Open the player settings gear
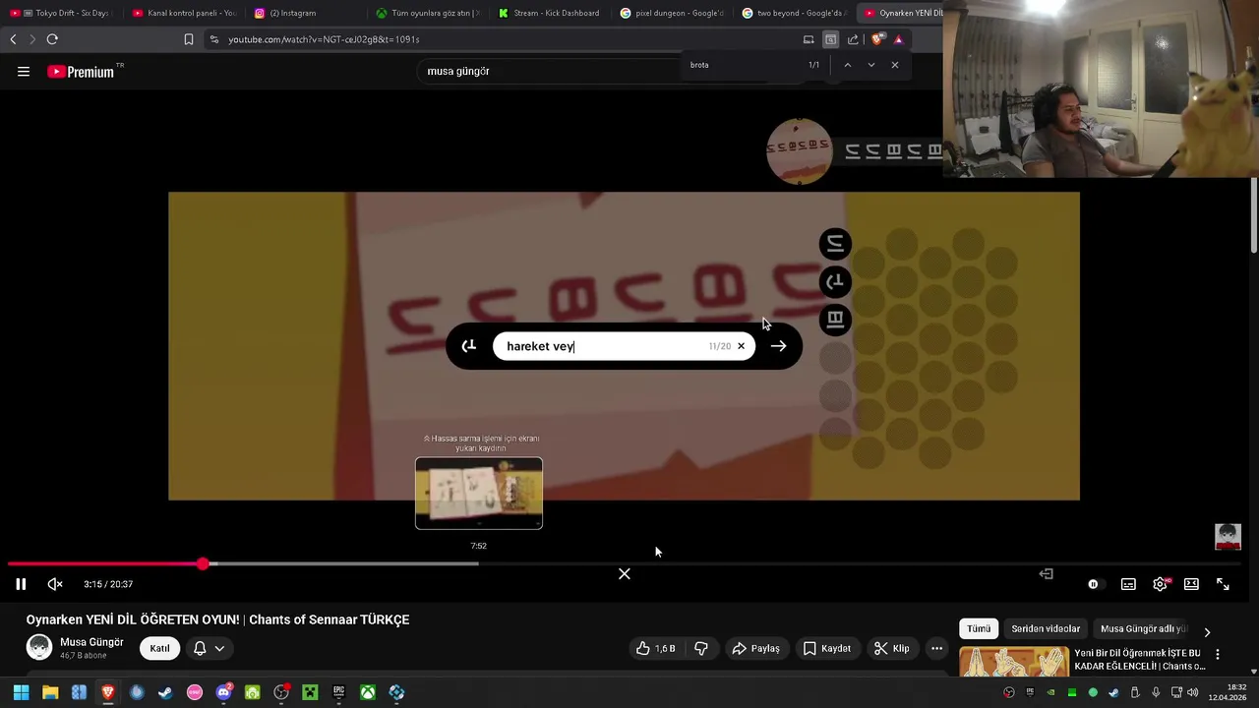This screenshot has height=708, width=1259. tap(1161, 584)
